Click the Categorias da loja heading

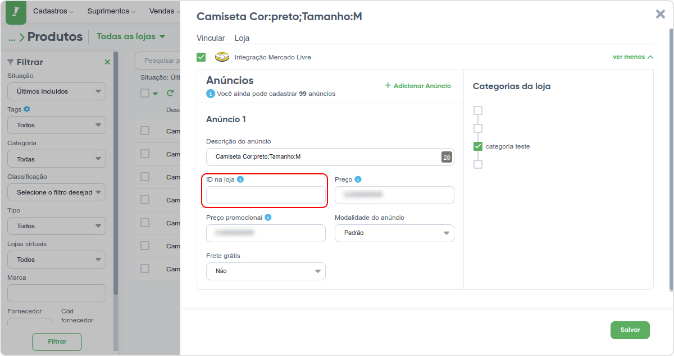click(x=512, y=86)
